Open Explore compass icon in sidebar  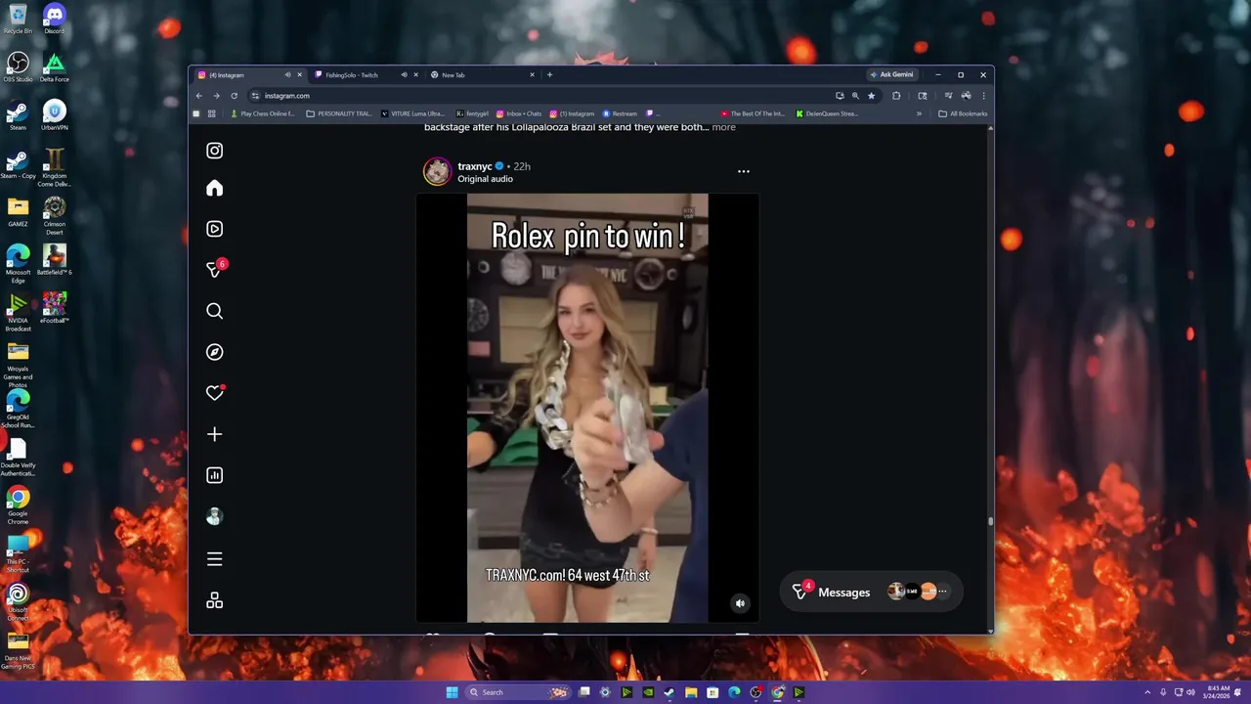pos(214,352)
